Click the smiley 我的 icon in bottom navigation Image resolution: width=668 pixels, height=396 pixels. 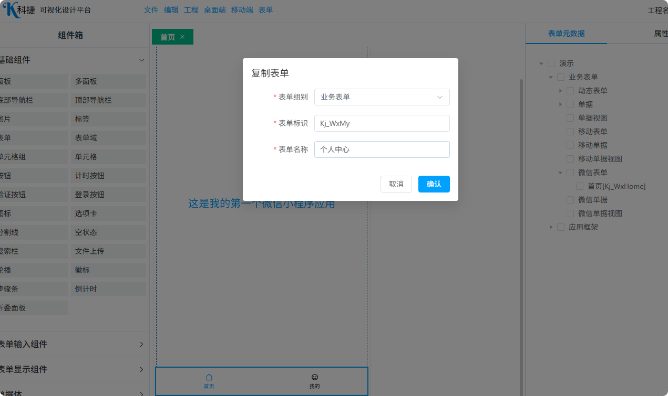click(315, 377)
